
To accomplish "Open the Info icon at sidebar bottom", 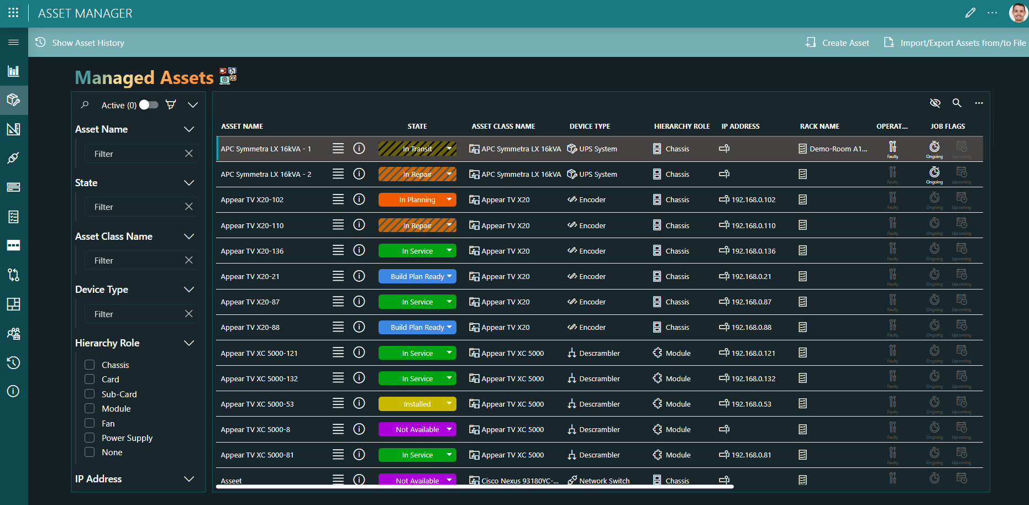I will tap(13, 391).
